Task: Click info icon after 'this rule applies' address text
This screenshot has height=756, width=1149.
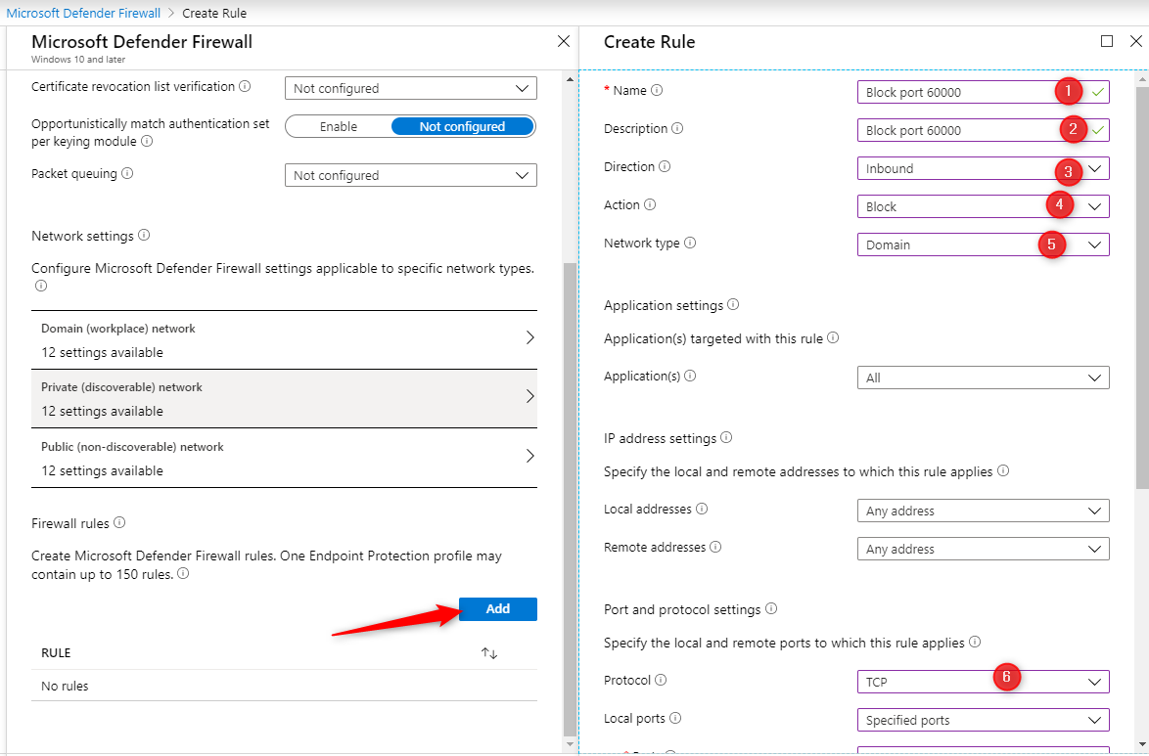Action: (1003, 470)
